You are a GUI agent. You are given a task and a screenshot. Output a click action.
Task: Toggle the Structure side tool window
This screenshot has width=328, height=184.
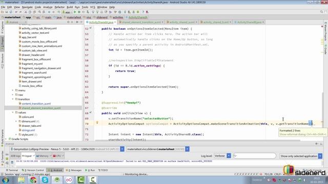[x=2, y=61]
